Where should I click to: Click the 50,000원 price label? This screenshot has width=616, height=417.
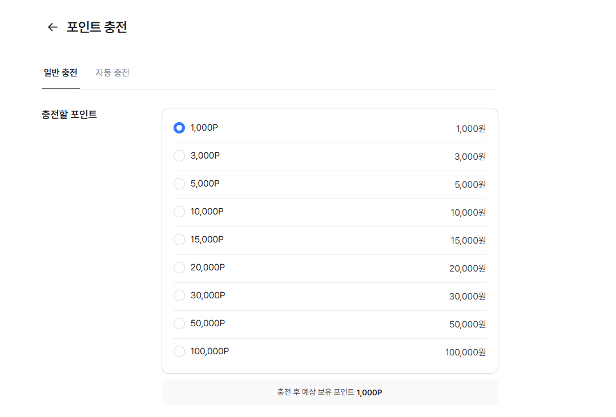[468, 325]
